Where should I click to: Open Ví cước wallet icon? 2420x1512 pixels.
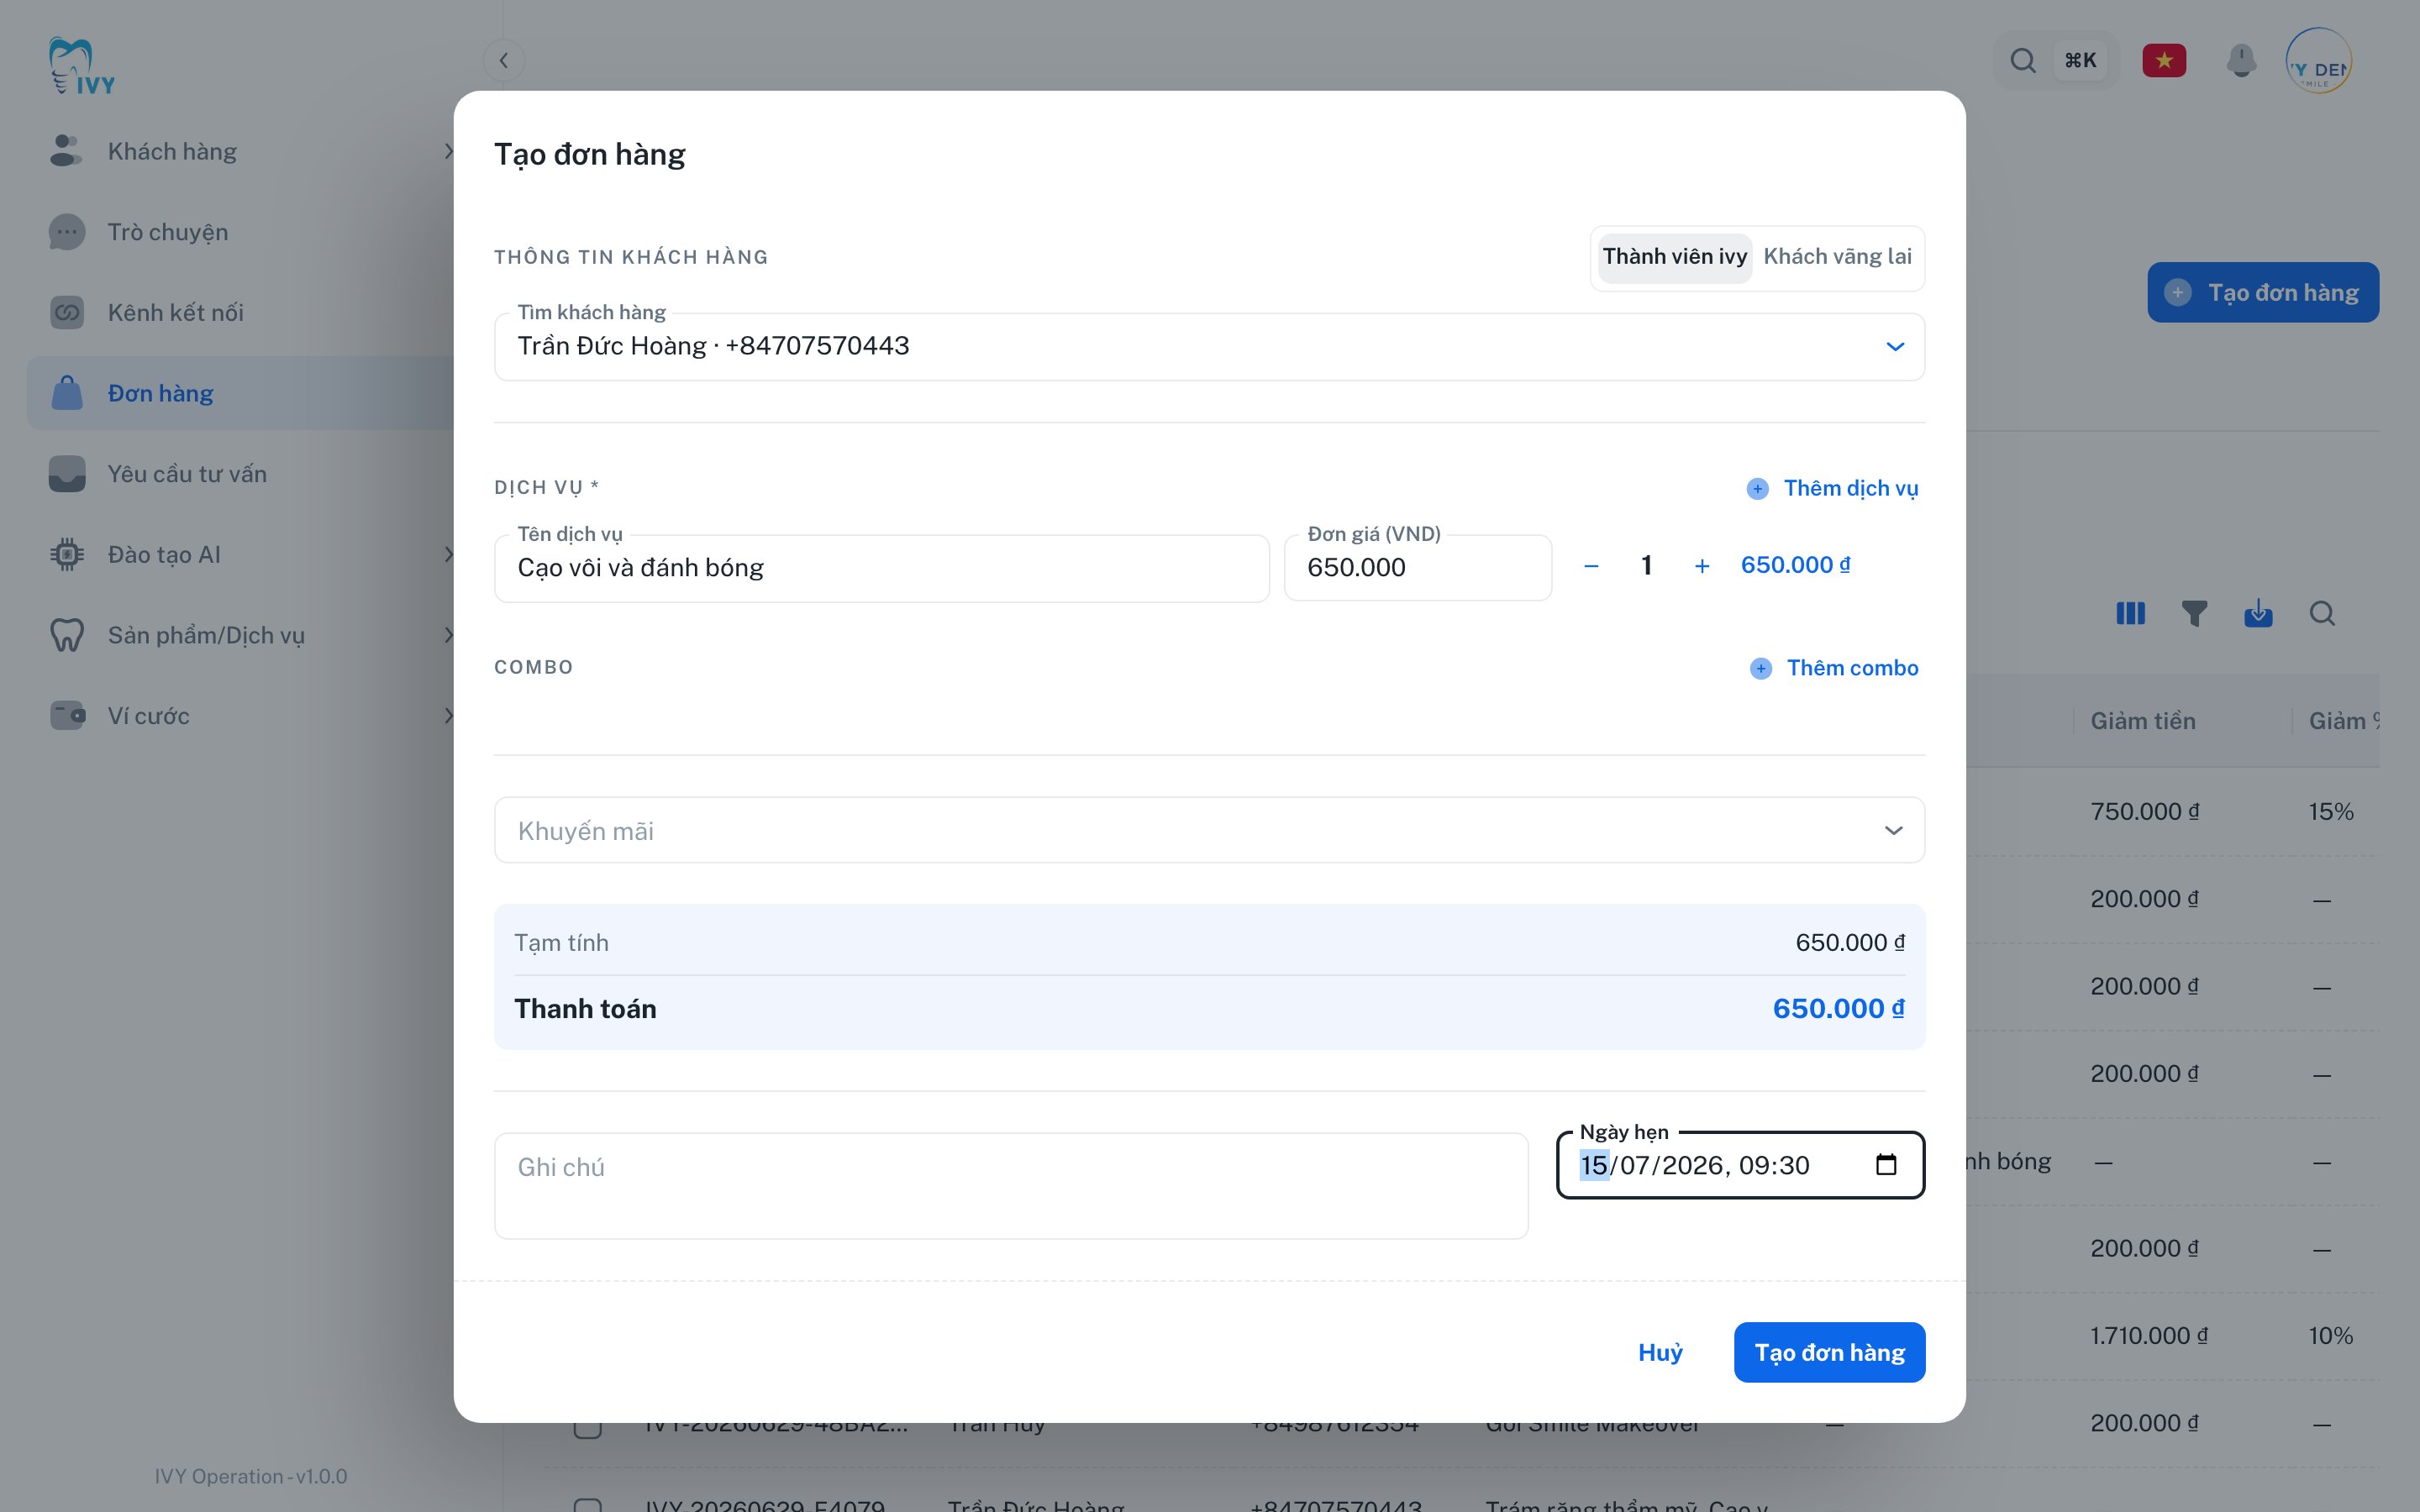coord(66,716)
